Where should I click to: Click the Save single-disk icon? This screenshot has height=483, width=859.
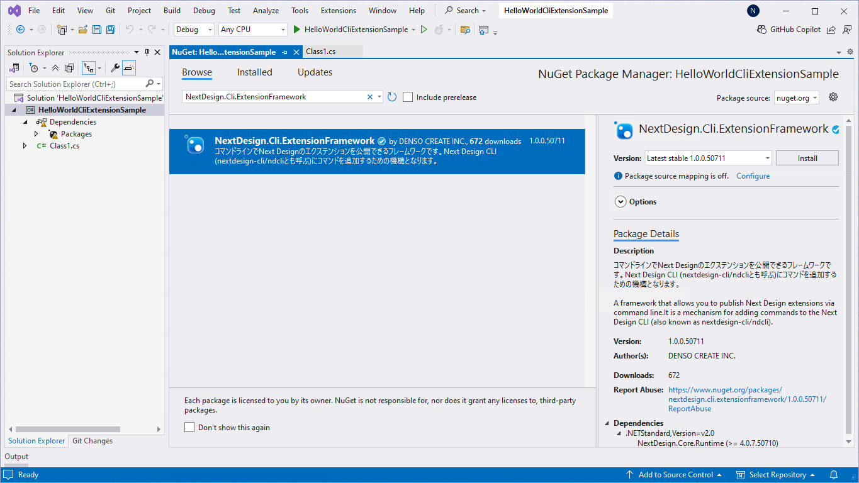tap(97, 30)
